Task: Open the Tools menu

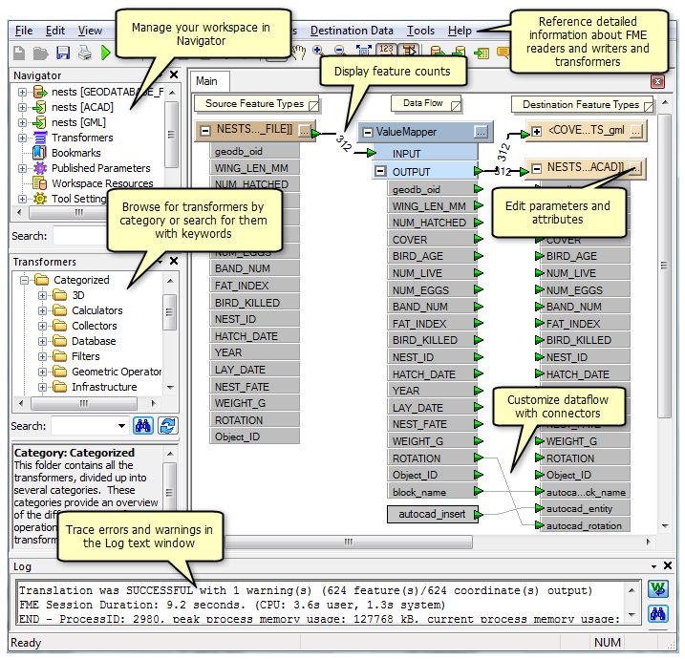Action: [x=420, y=31]
